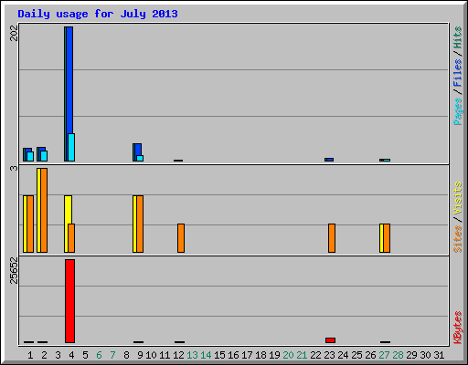The width and height of the screenshot is (468, 365).
Task: Click the Files legend label
Action: 458,72
